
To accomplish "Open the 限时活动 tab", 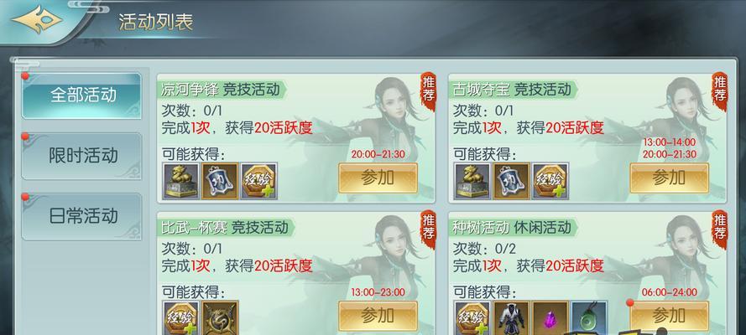I will (x=82, y=156).
